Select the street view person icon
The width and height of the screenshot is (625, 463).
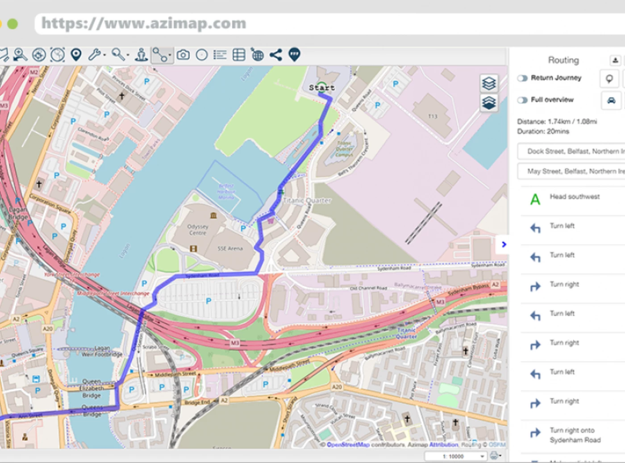tap(141, 55)
